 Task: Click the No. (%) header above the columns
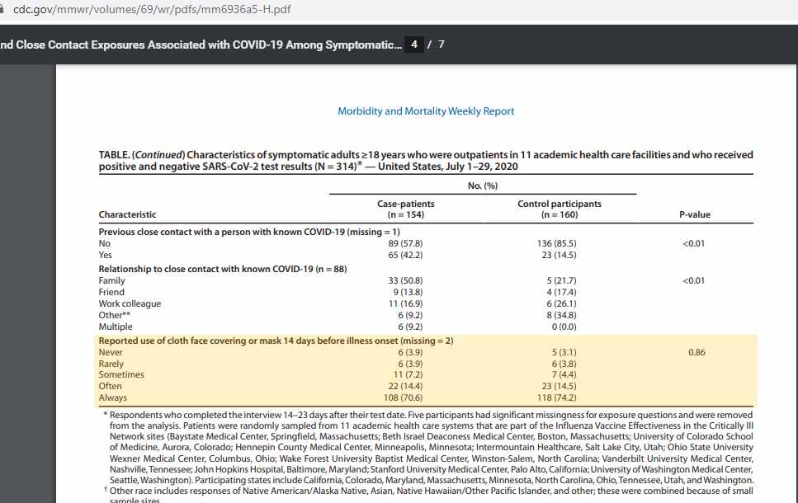(482, 186)
